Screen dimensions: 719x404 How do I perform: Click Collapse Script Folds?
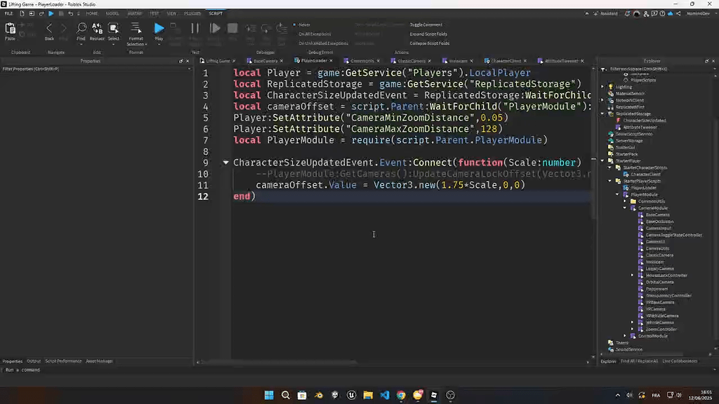(x=430, y=43)
